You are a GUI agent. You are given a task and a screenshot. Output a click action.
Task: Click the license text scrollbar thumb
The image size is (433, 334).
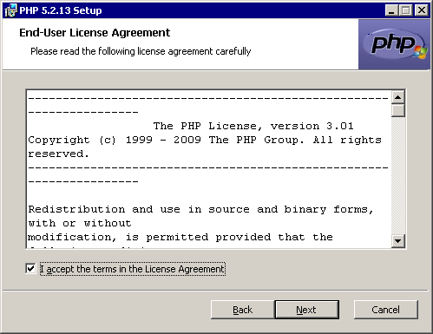tap(398, 110)
